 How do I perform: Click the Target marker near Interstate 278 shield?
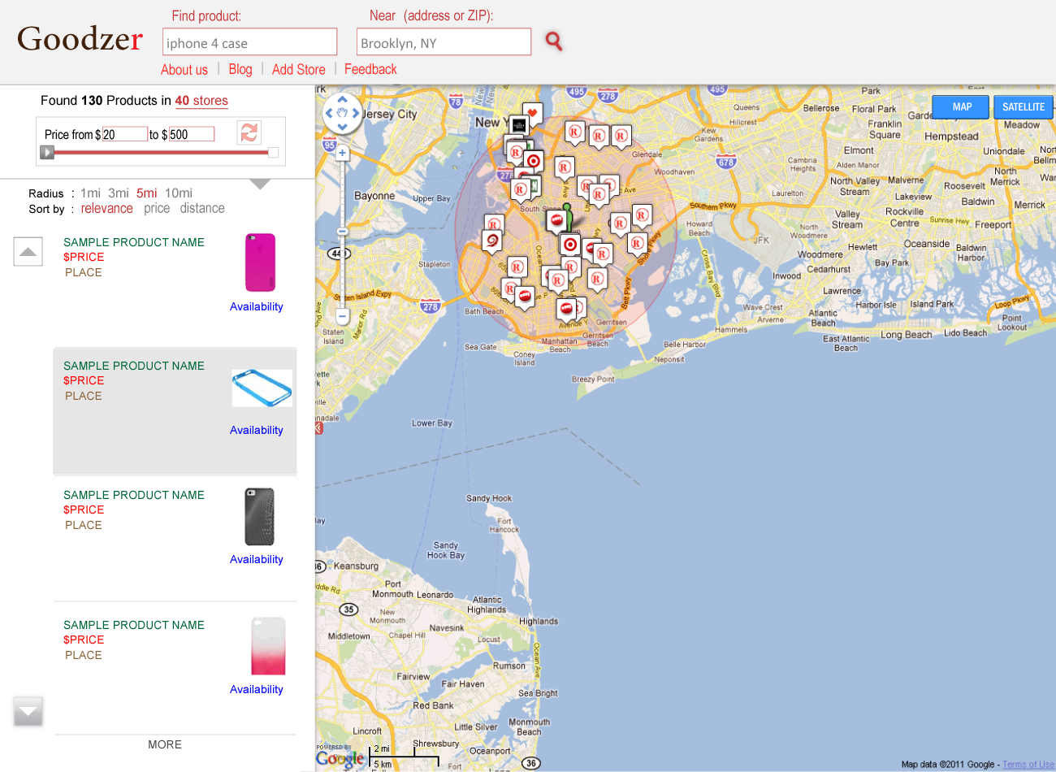click(x=534, y=161)
